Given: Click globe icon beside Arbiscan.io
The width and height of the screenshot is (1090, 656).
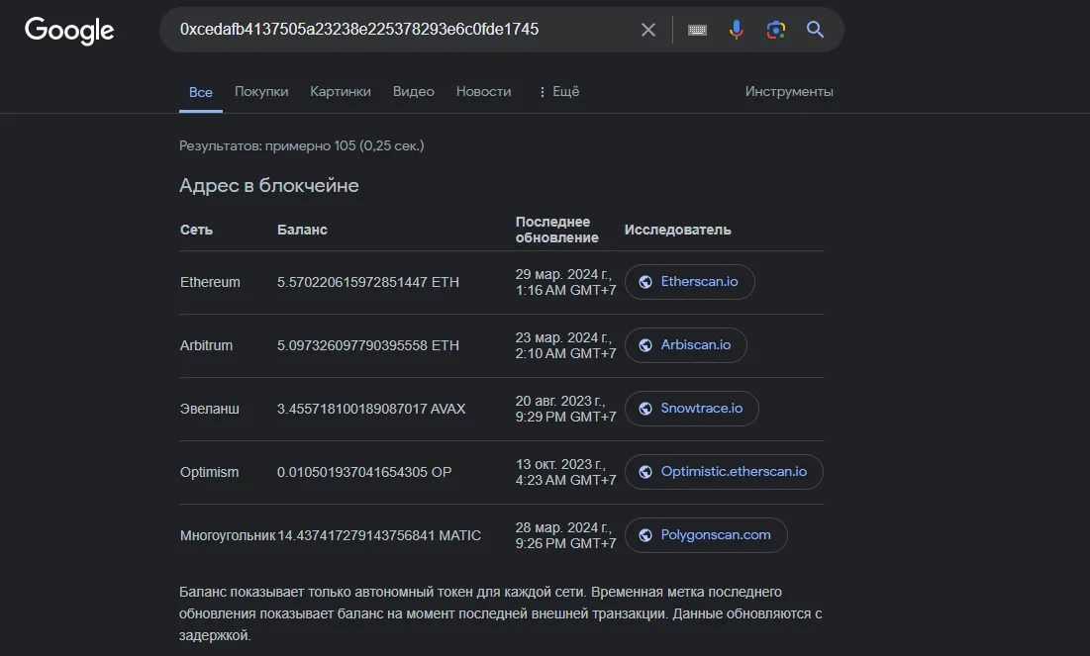Looking at the screenshot, I should pos(645,345).
